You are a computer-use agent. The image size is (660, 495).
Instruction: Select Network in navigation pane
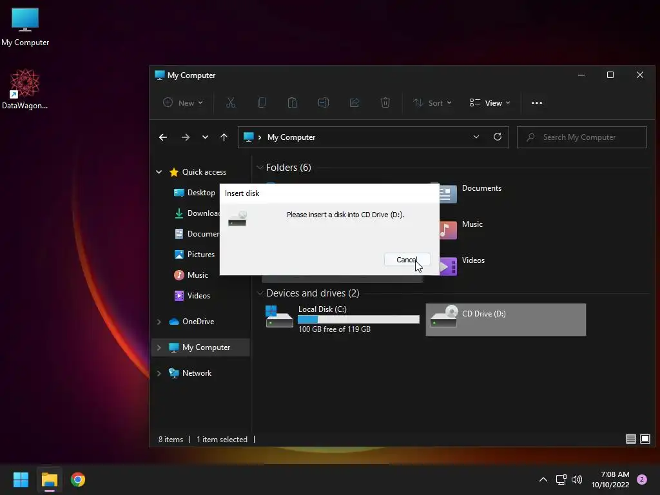tap(190, 373)
